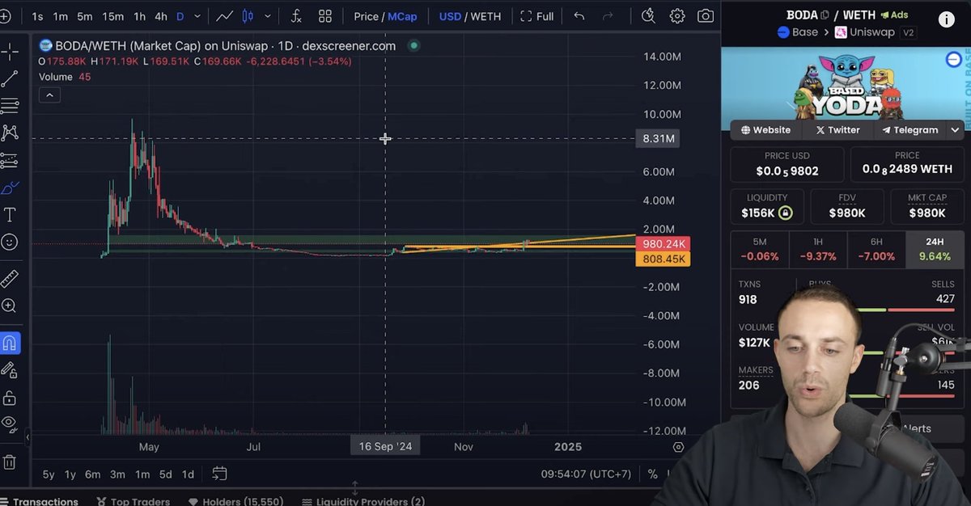Select the 4h timeframe

[161, 16]
